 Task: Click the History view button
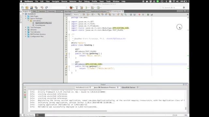click(x=76, y=14)
